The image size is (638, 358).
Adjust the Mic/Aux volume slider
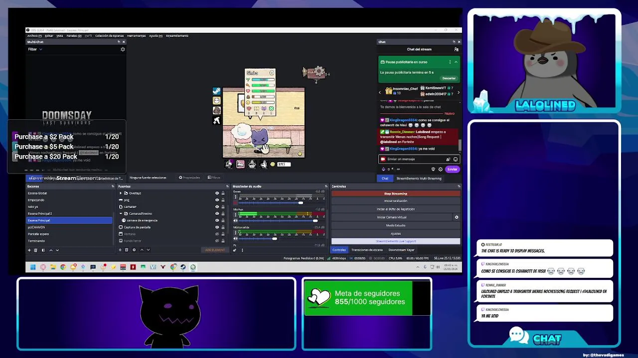pos(315,220)
